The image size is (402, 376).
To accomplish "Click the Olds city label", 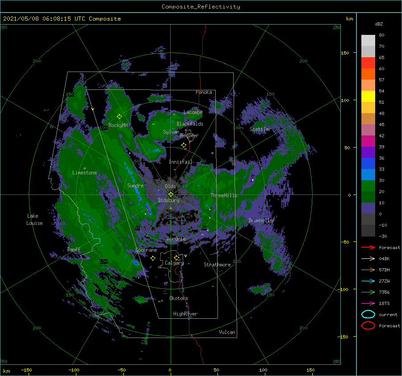I will 170,186.
